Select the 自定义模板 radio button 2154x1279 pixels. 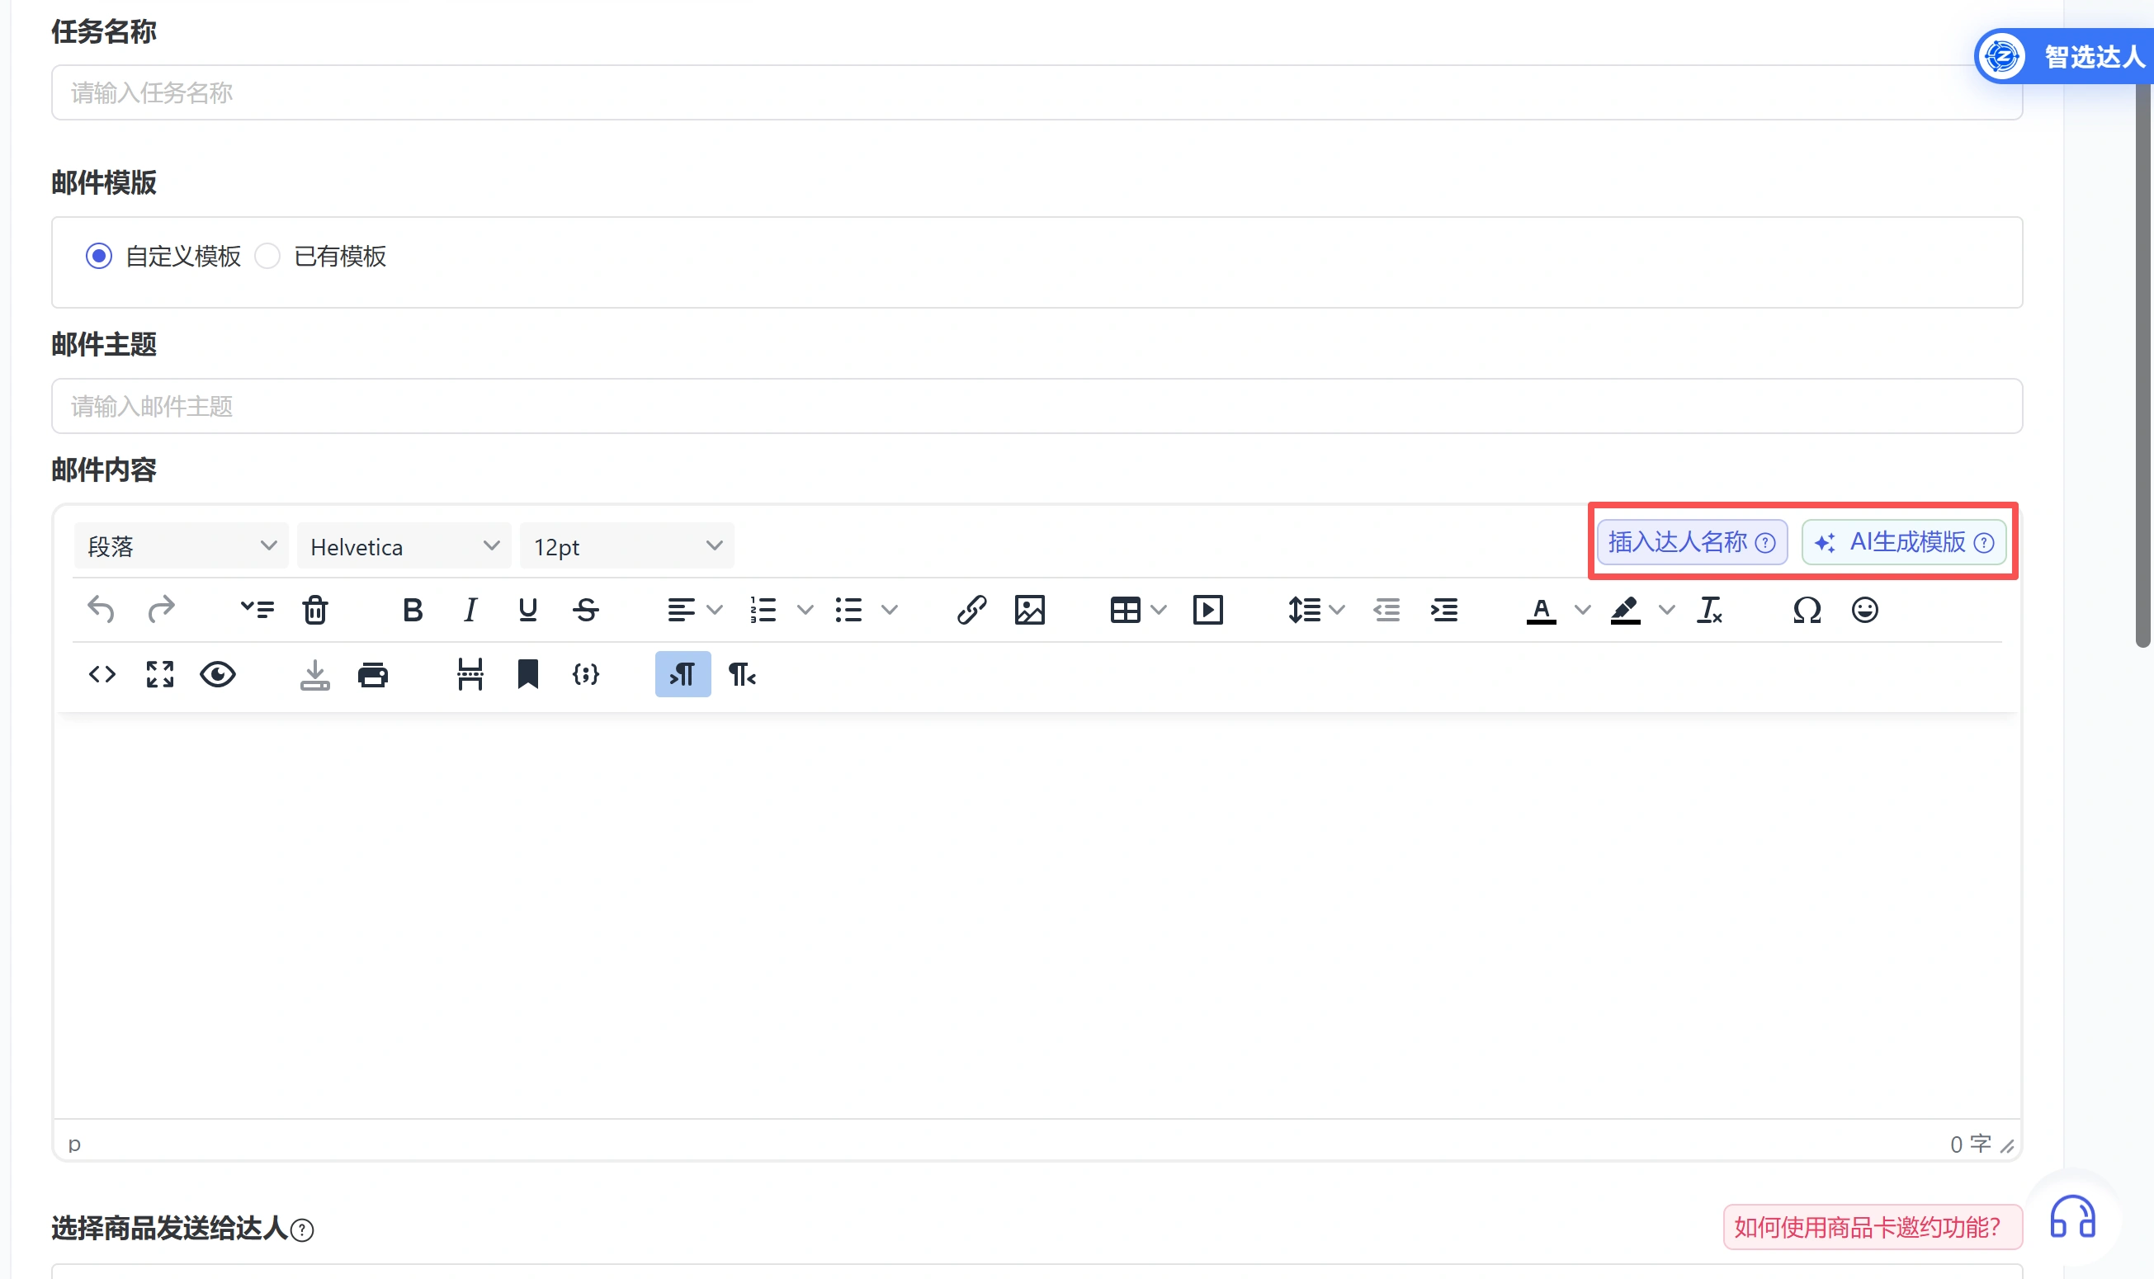pos(99,256)
